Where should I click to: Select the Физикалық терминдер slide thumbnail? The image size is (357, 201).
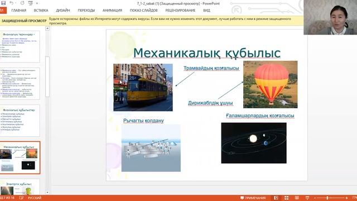(20, 46)
